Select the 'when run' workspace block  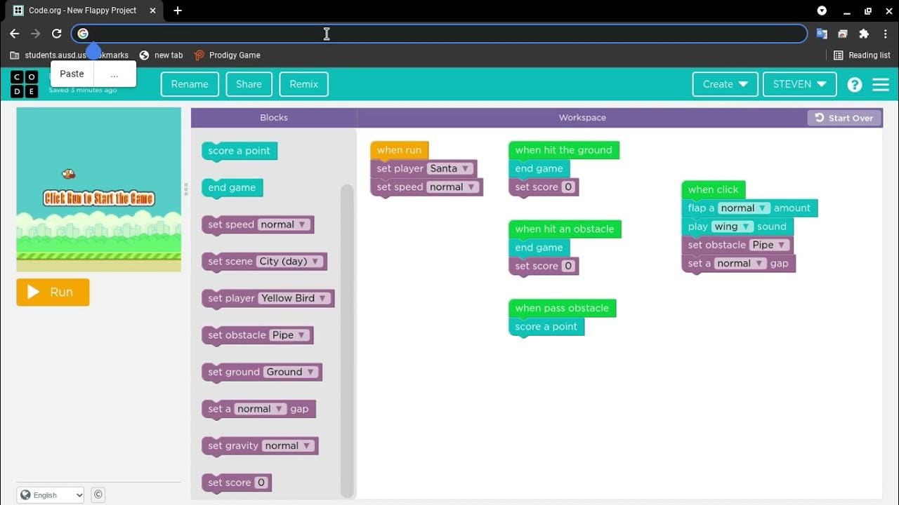(x=399, y=150)
